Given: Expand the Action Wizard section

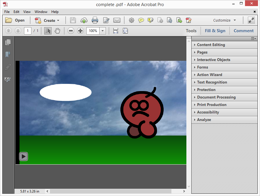Looking at the screenshot, I should coord(224,75).
